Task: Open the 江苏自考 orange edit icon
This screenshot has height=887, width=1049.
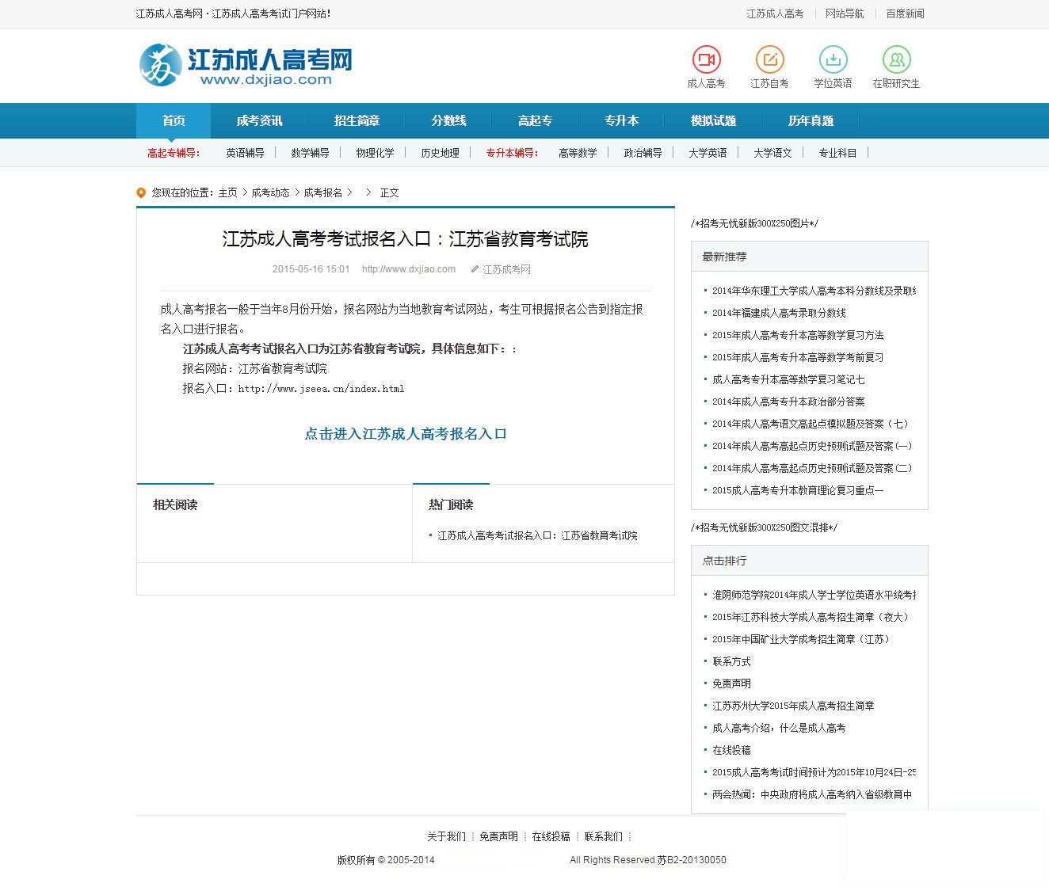Action: pos(769,59)
